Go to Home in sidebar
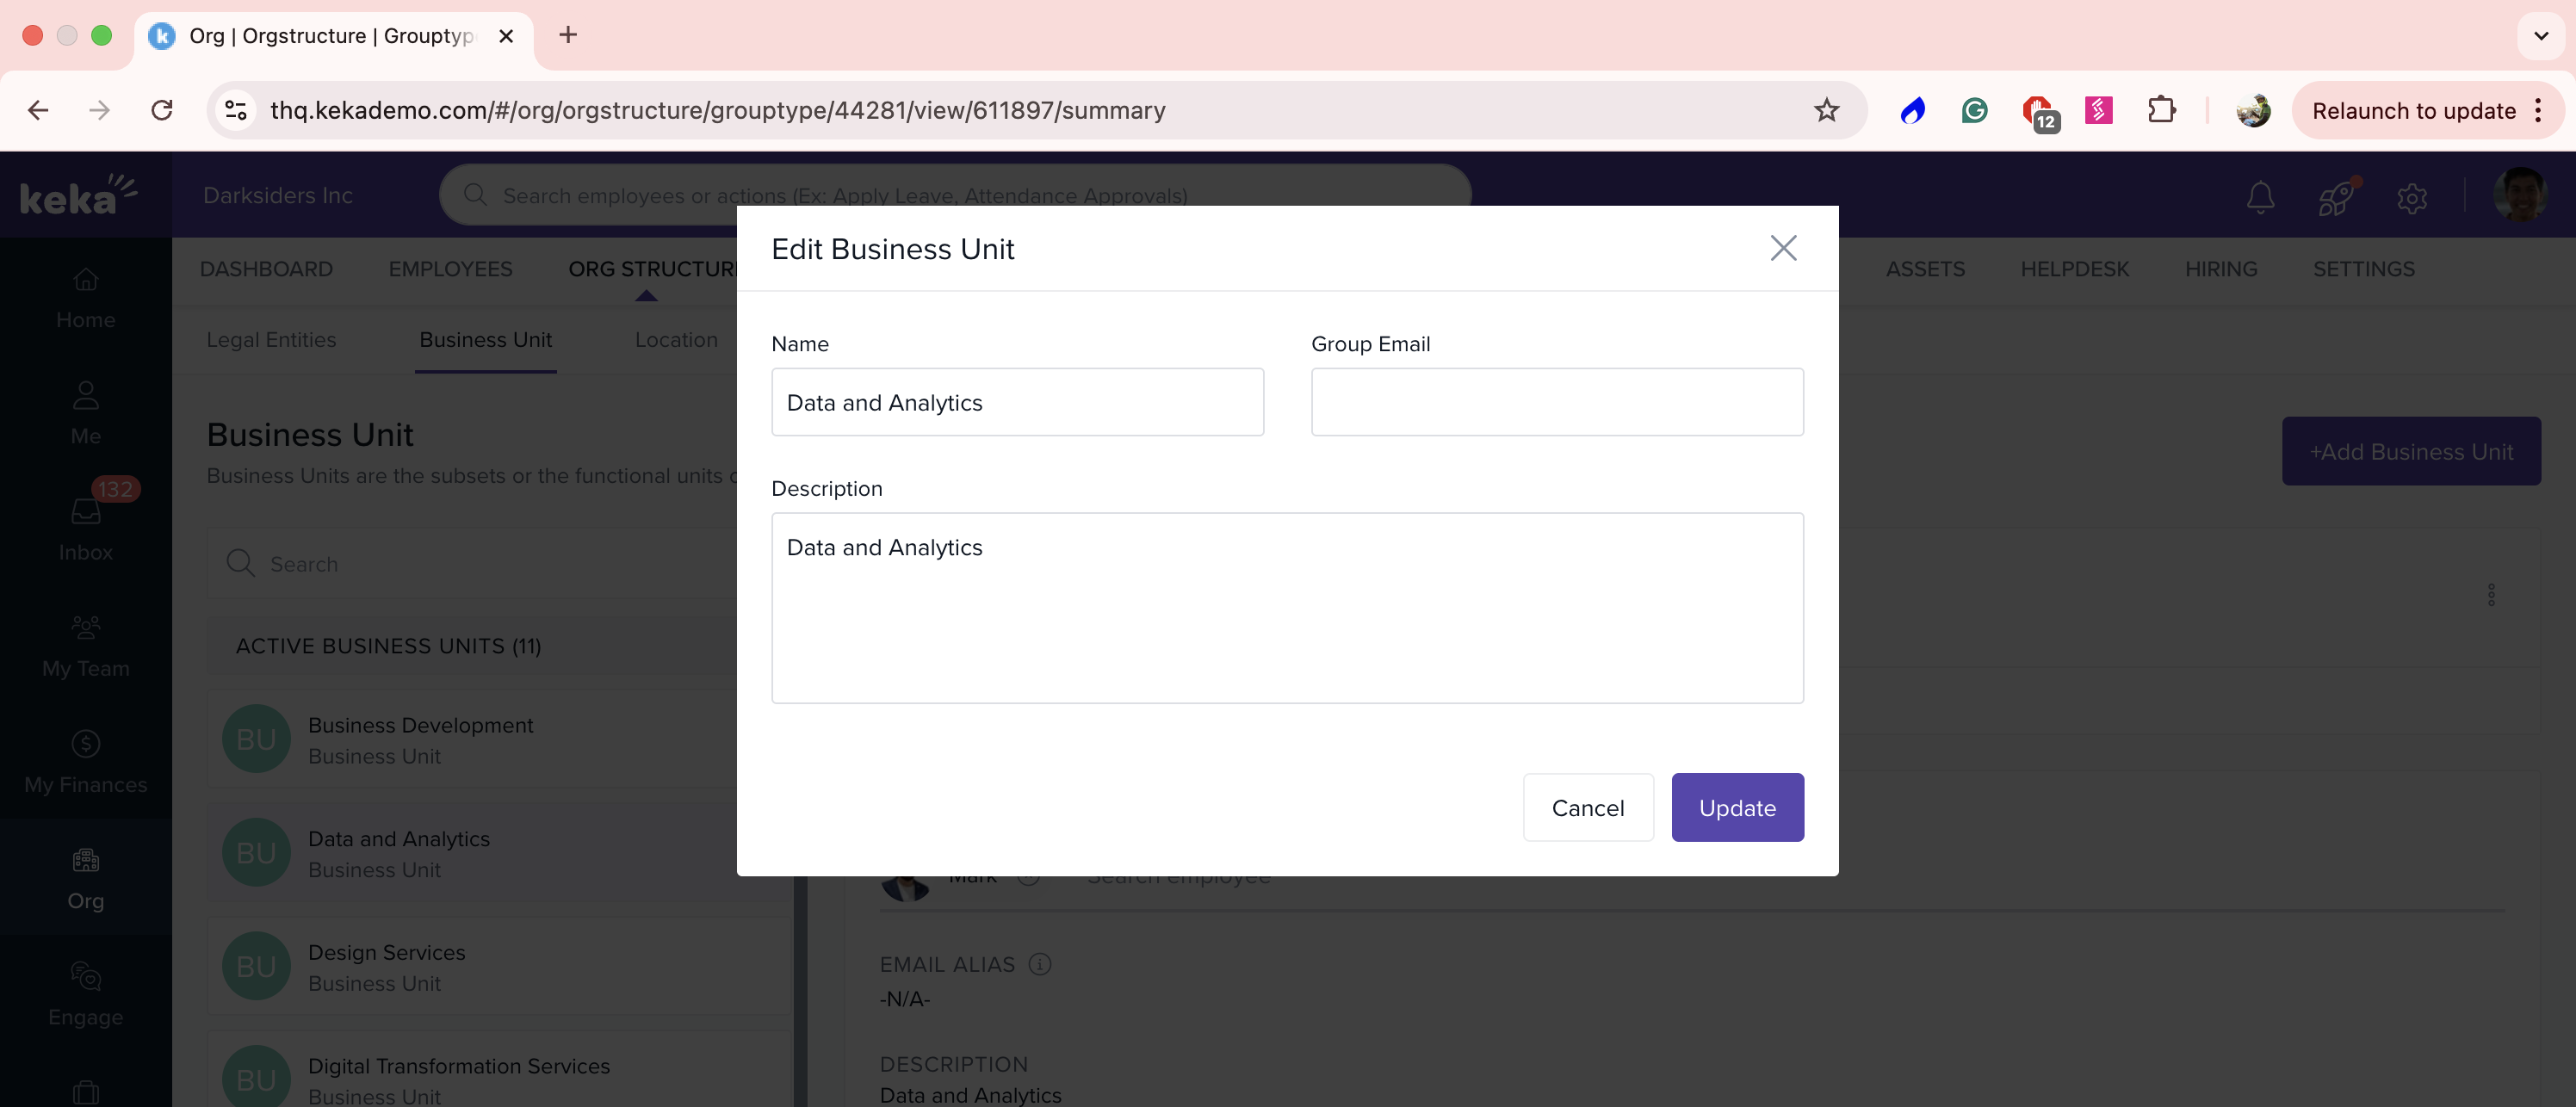Viewport: 2576px width, 1107px height. click(x=85, y=298)
